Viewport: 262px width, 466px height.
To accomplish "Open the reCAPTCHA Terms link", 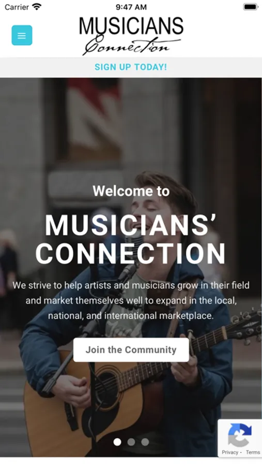I will pyautogui.click(x=253, y=453).
